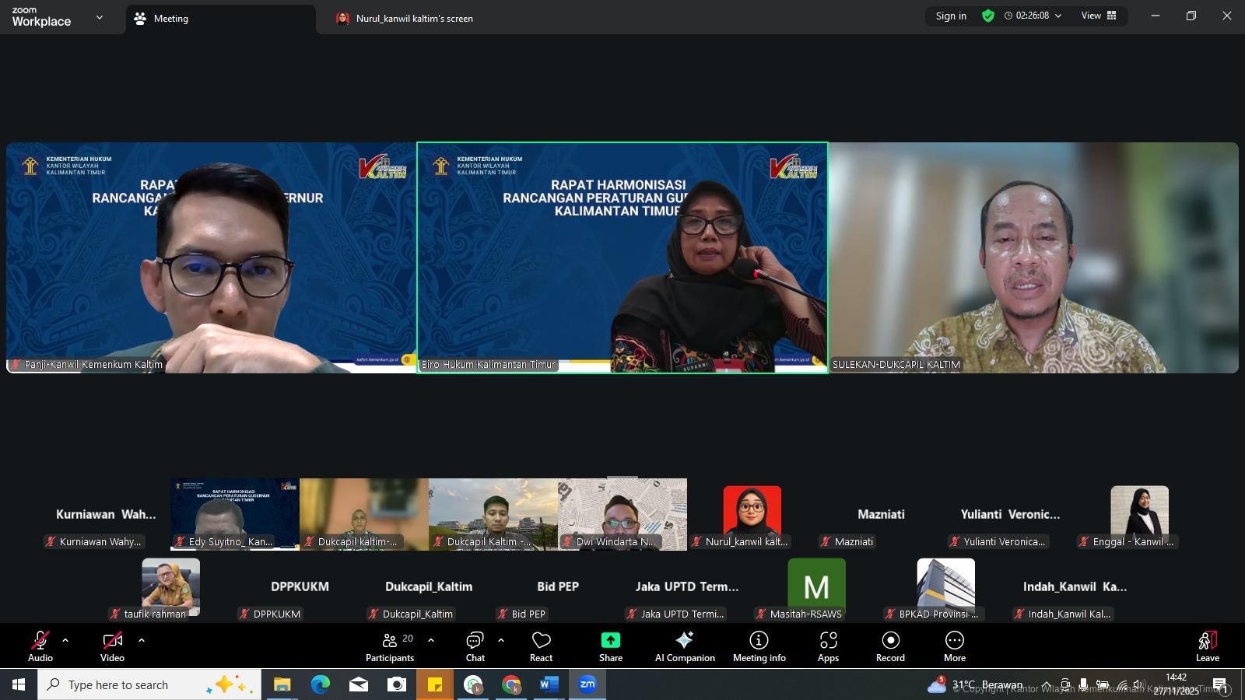Select SULEKAN-DUKCAPIL KALTIM video tile
The width and height of the screenshot is (1245, 700).
(x=1033, y=257)
